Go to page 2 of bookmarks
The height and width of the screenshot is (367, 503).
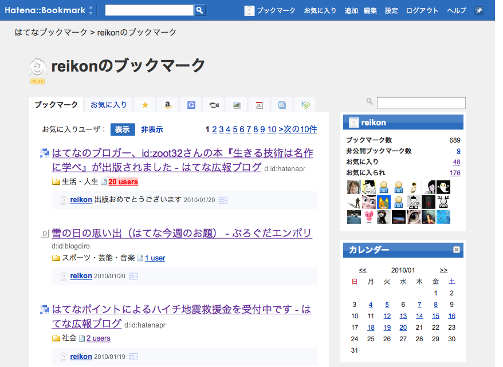214,129
